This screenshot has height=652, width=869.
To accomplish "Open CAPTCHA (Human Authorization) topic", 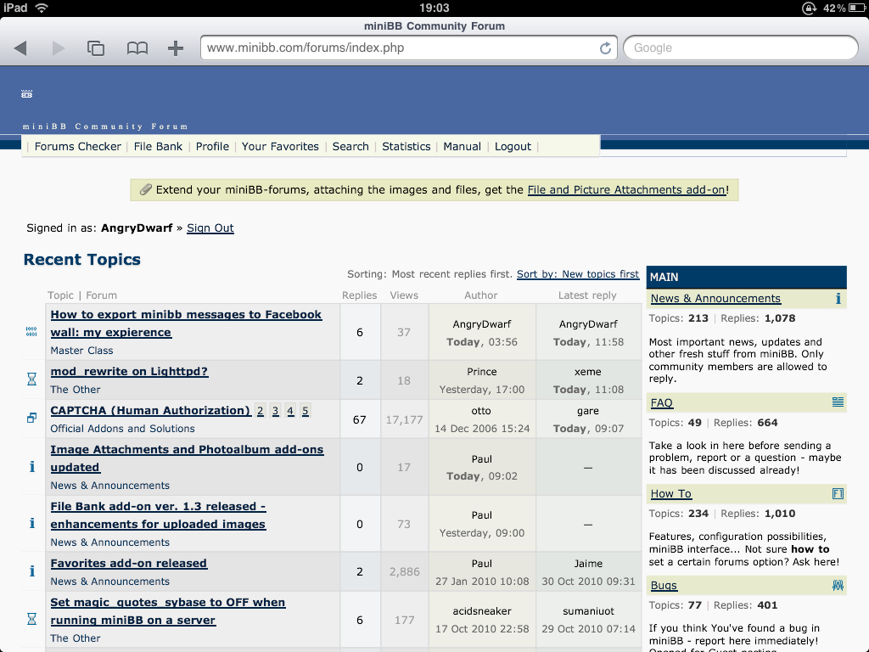I will (x=151, y=410).
